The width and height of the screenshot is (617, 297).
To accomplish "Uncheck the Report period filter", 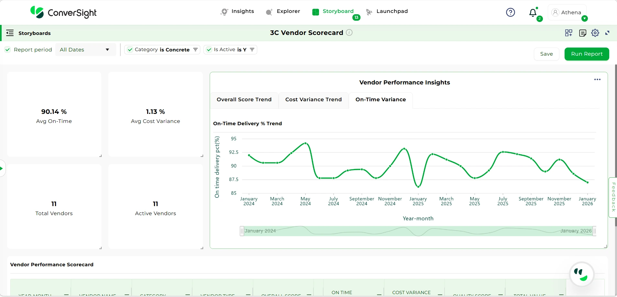I will (x=7, y=49).
